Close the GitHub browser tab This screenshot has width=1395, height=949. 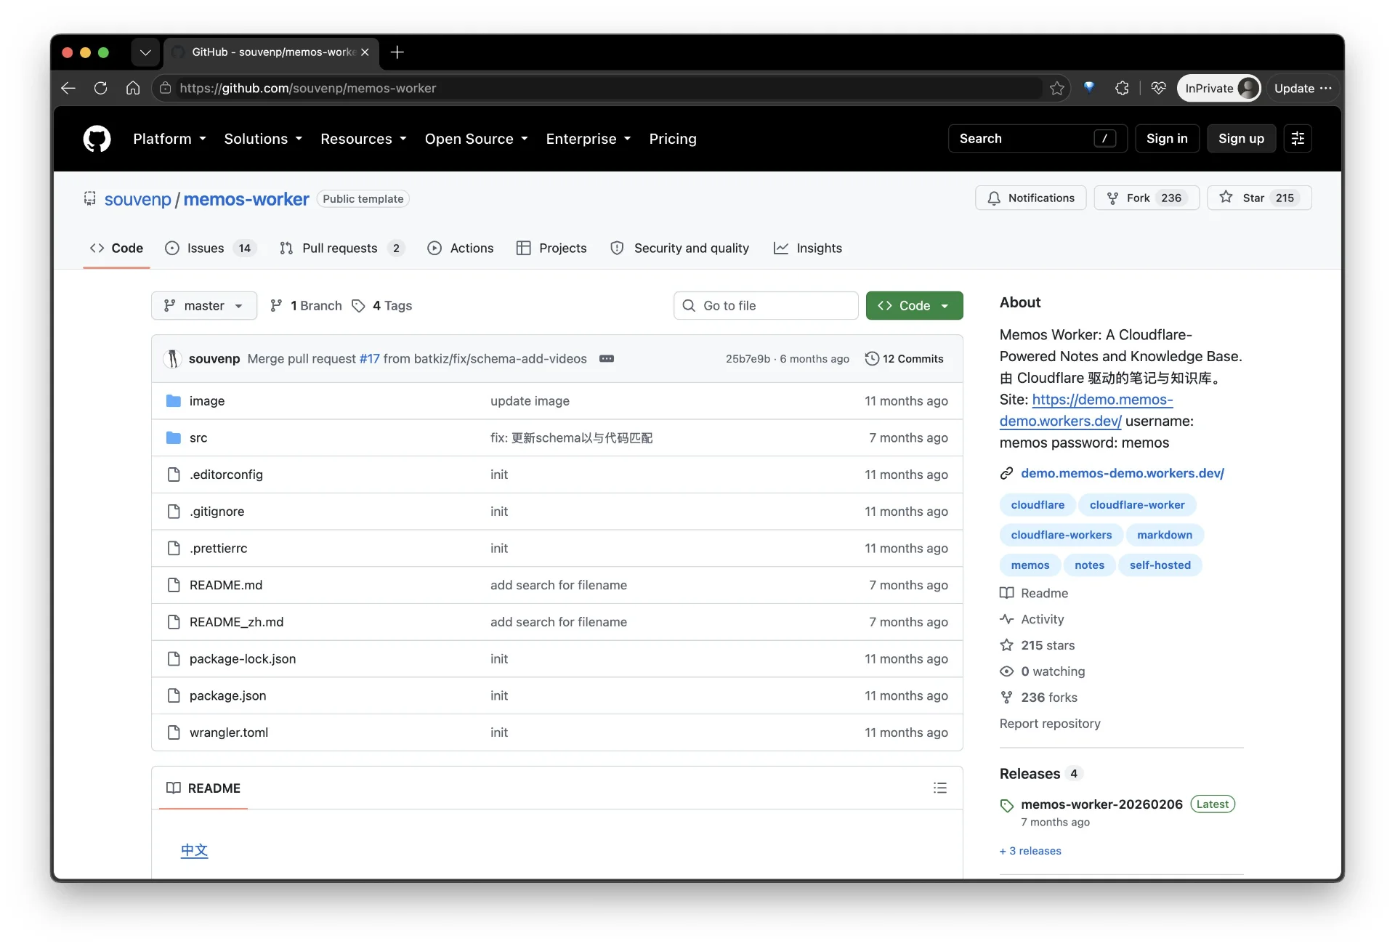click(365, 52)
